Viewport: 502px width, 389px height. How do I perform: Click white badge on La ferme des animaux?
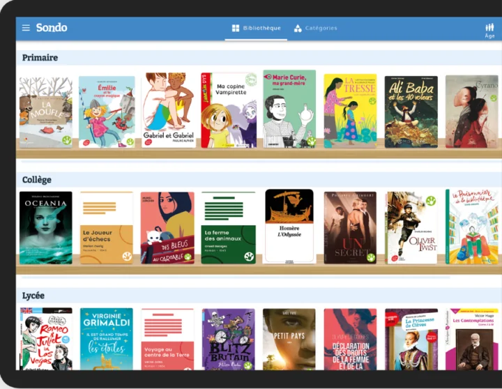click(x=249, y=257)
